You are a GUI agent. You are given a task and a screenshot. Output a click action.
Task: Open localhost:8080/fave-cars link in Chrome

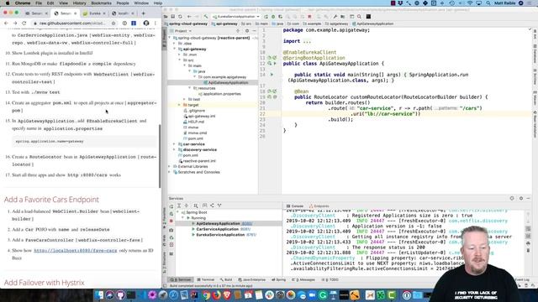75,251
